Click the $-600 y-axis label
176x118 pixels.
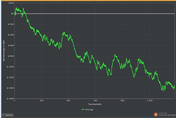coord(11,45)
